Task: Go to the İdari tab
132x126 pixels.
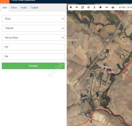Action: 5,8
